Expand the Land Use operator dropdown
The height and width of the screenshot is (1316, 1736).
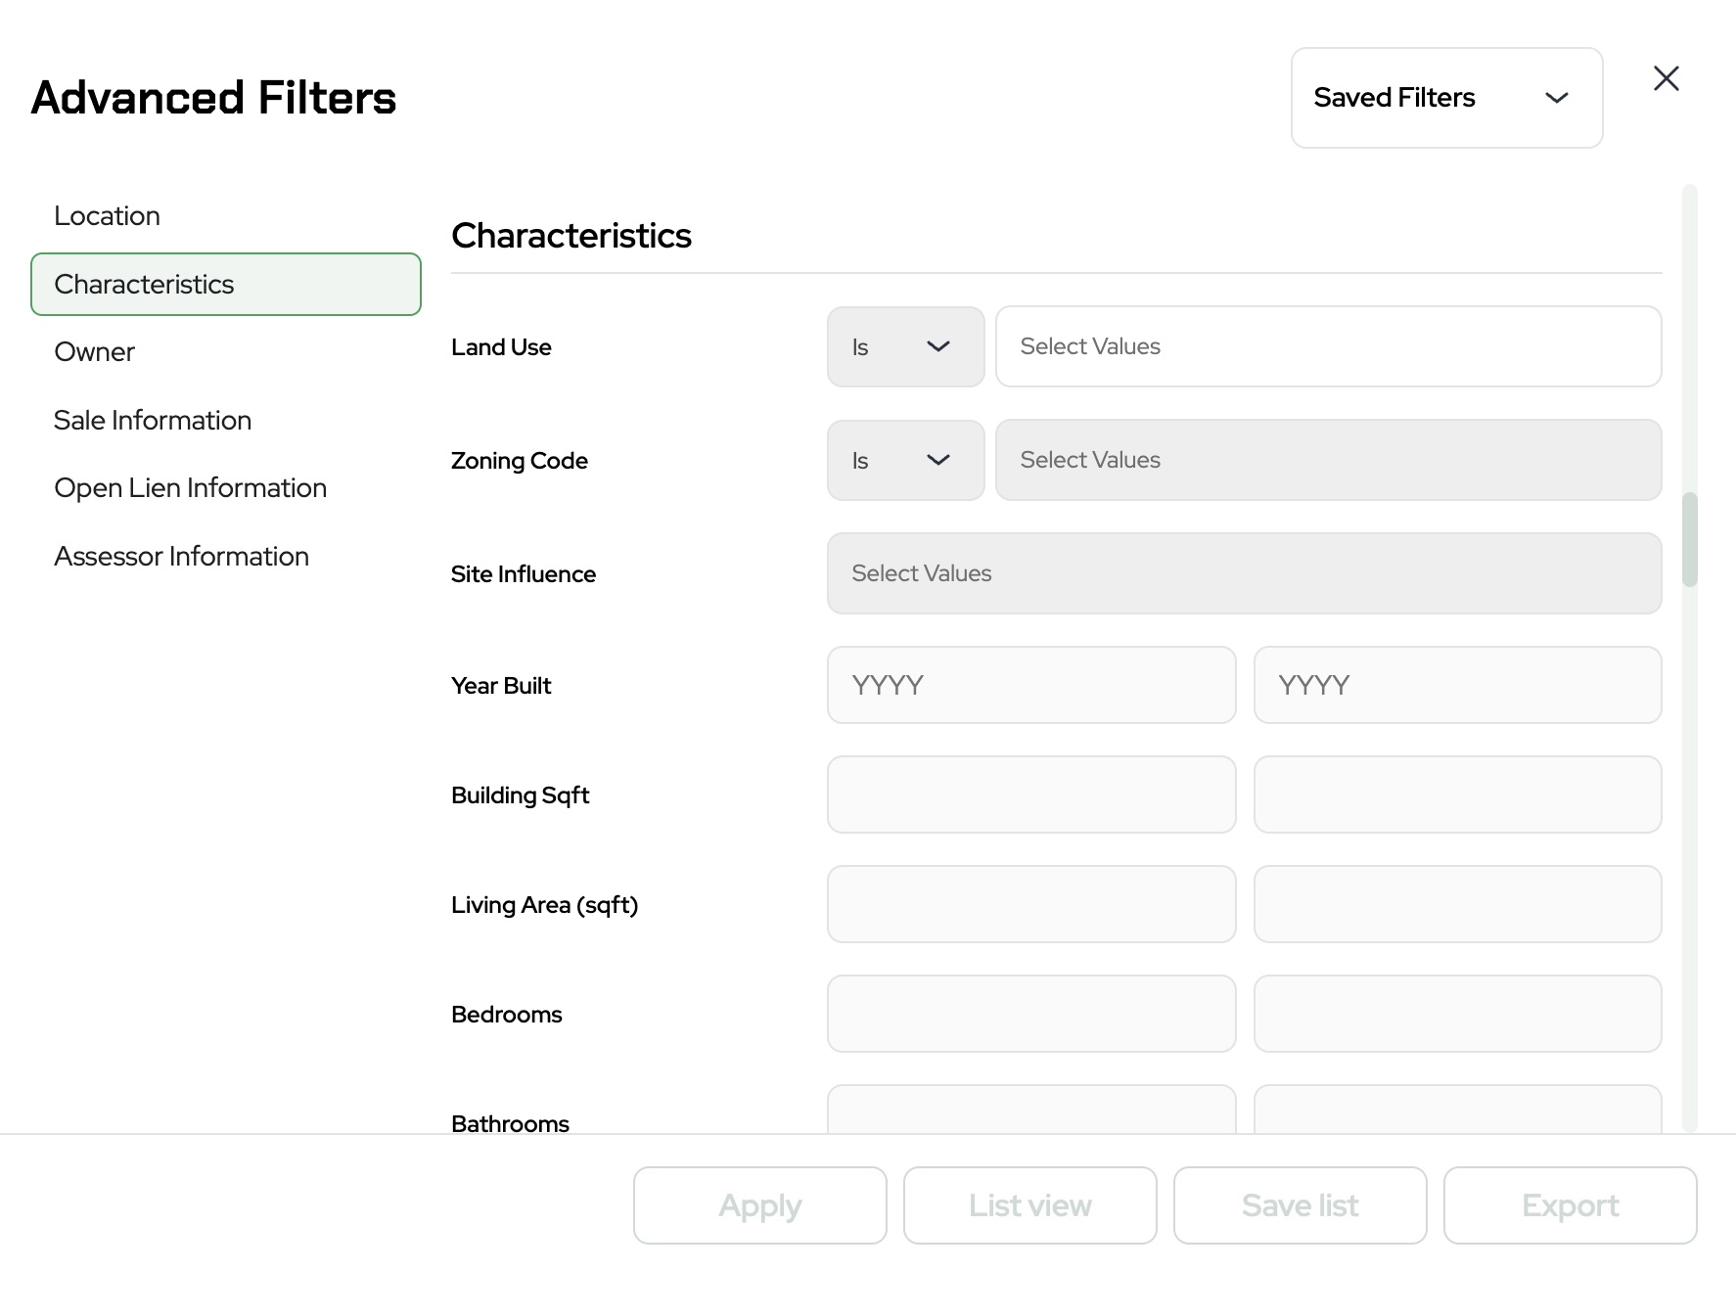pos(904,347)
